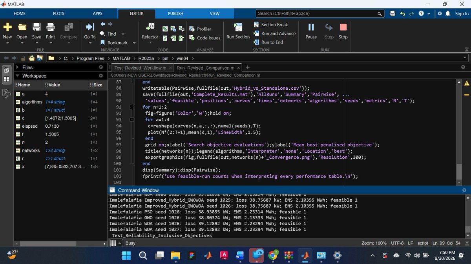Open the Help question mark icon

421,13
